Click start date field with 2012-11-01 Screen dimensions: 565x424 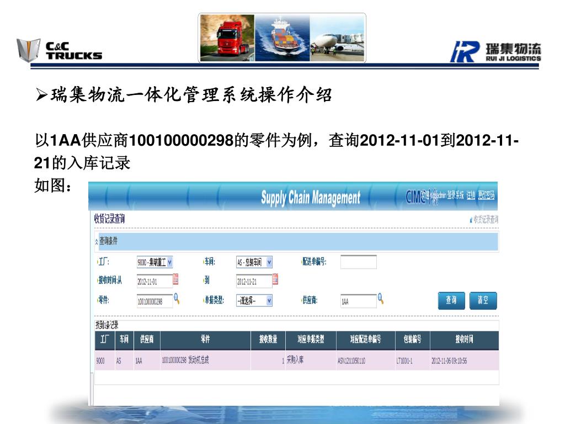click(154, 282)
